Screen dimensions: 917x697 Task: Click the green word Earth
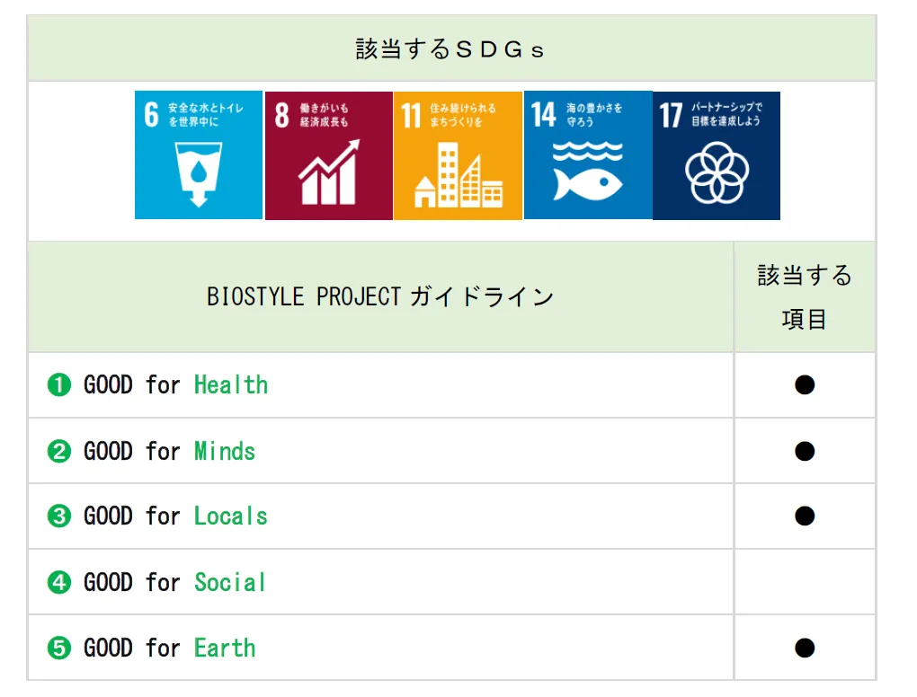coord(225,648)
